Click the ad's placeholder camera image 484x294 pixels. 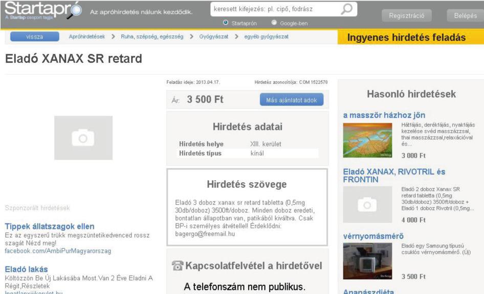(83, 138)
